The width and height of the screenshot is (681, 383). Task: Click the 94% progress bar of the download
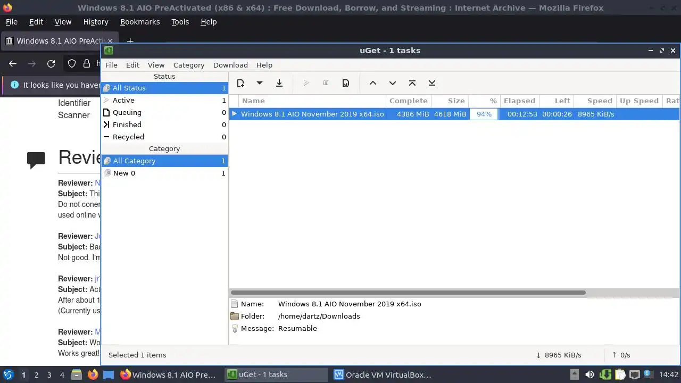pos(484,114)
